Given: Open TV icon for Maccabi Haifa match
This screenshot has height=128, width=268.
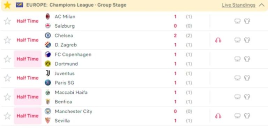Looking at the screenshot, I should [237, 97].
